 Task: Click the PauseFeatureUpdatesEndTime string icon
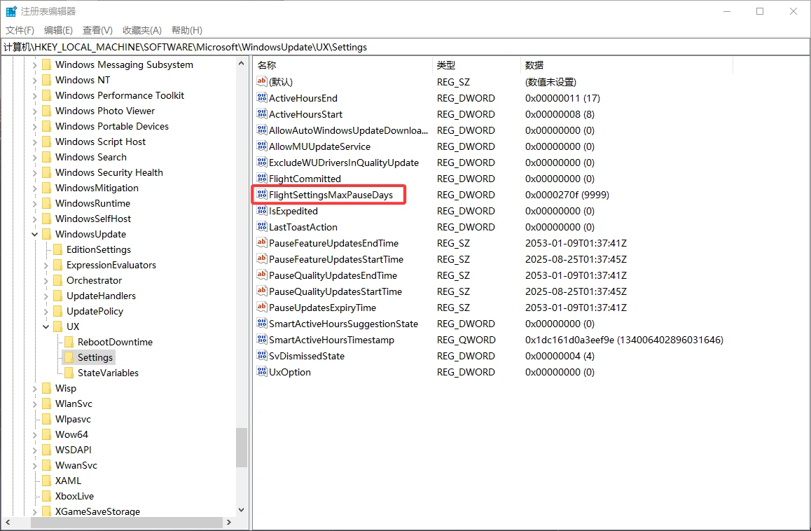click(262, 242)
